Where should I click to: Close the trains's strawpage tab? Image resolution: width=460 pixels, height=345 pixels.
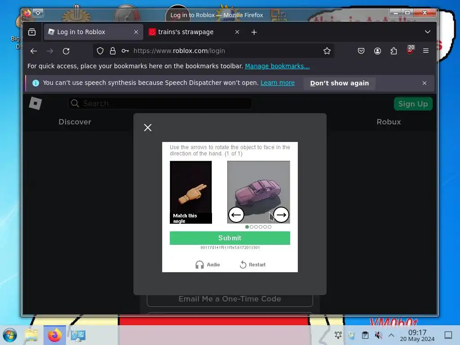(237, 32)
